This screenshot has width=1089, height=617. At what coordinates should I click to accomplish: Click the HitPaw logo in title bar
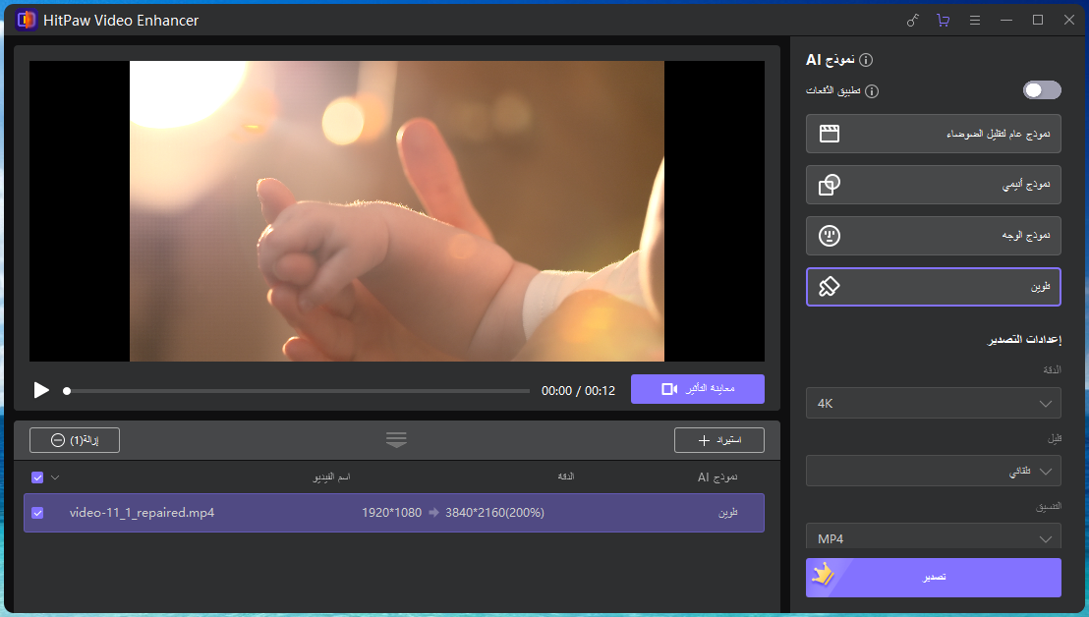tap(26, 20)
